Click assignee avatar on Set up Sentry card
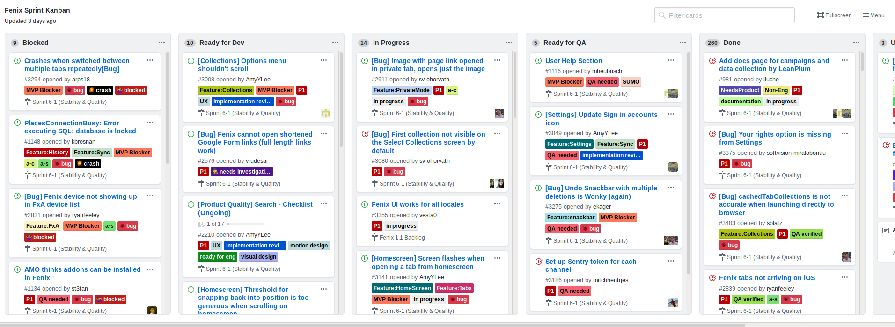Viewport: 895px width, 327px height. (673, 303)
